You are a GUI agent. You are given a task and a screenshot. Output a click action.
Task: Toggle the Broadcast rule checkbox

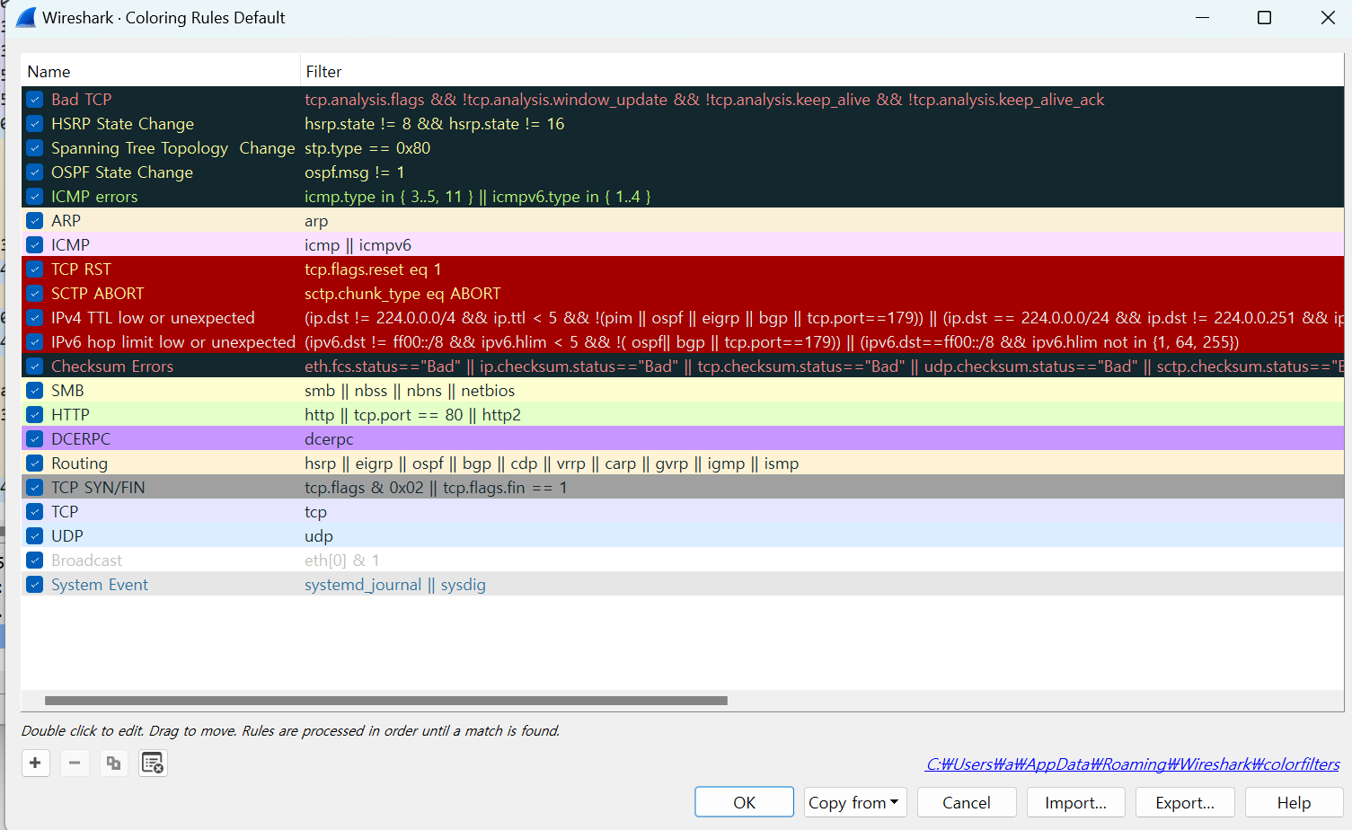click(35, 561)
